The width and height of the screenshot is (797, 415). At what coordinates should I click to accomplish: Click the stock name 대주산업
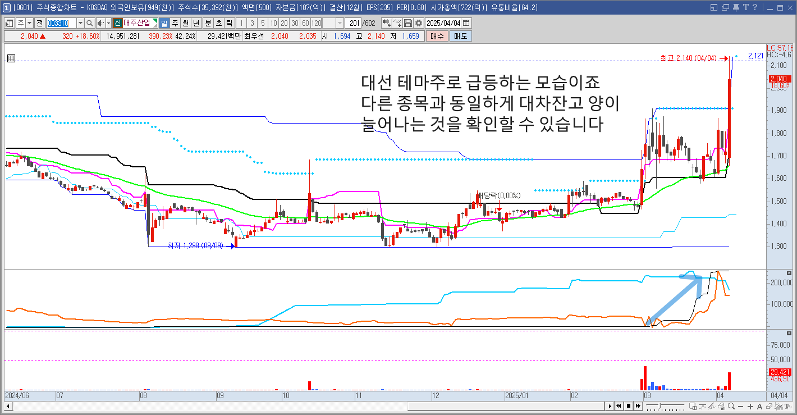pyautogui.click(x=137, y=23)
